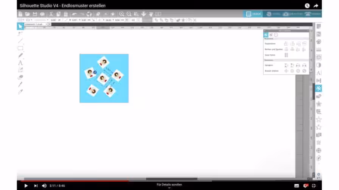Click the Share arrow button
This screenshot has height=190, width=339.
point(316,6)
